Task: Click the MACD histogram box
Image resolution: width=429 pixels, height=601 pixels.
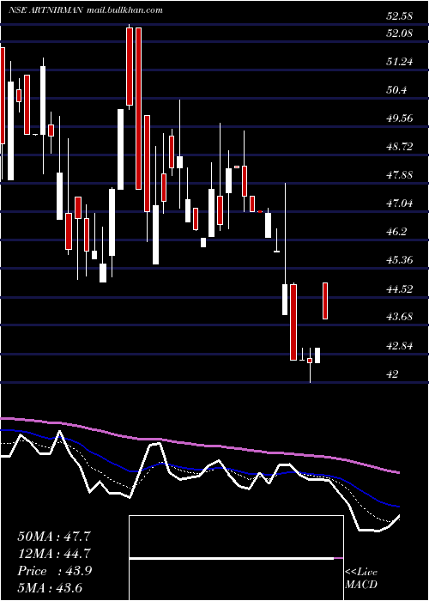Action: pyautogui.click(x=236, y=558)
